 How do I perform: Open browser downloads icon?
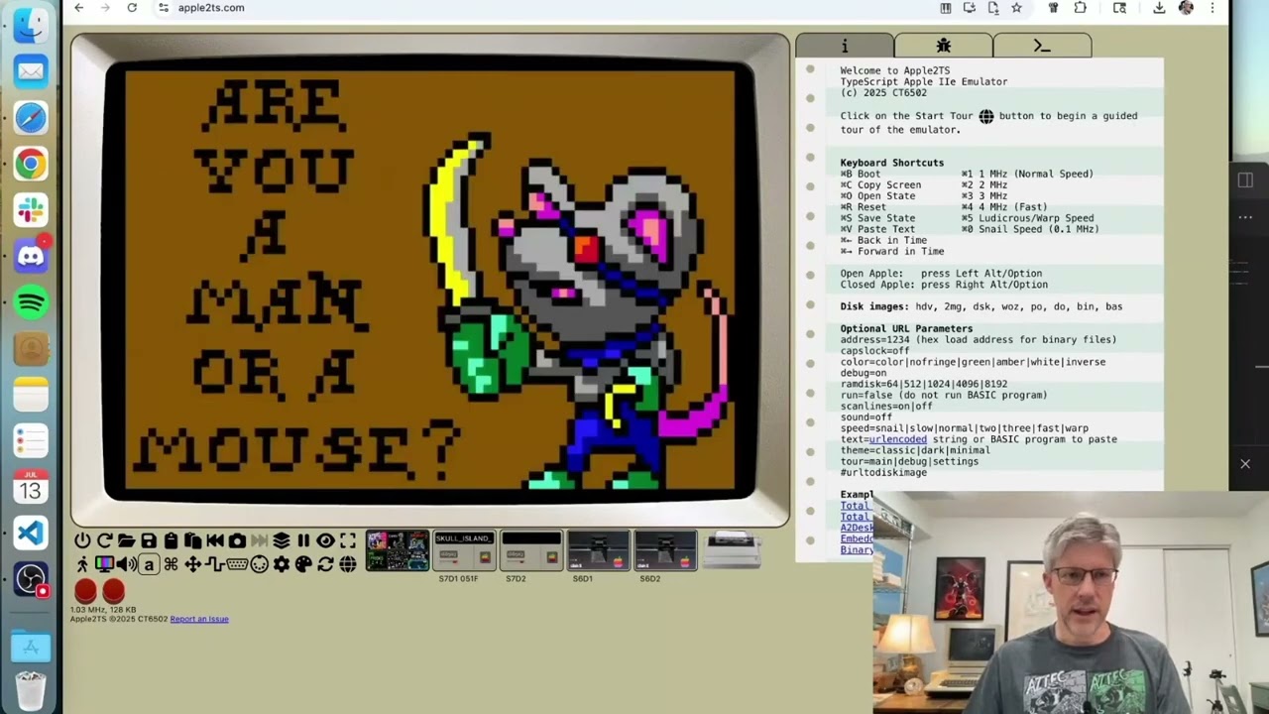(x=1159, y=8)
